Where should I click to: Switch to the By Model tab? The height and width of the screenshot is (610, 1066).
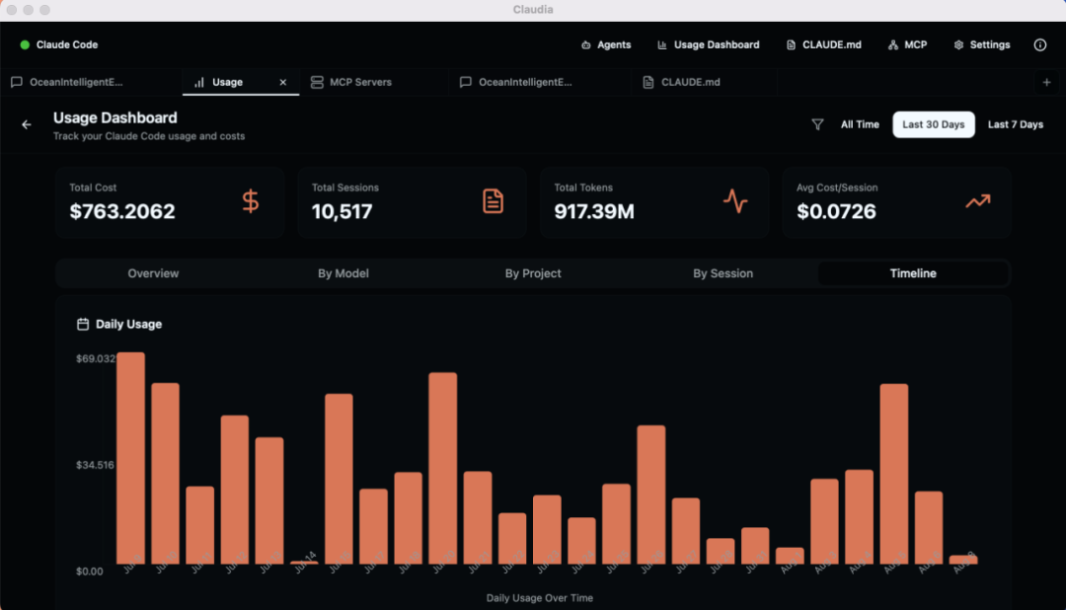click(x=343, y=273)
